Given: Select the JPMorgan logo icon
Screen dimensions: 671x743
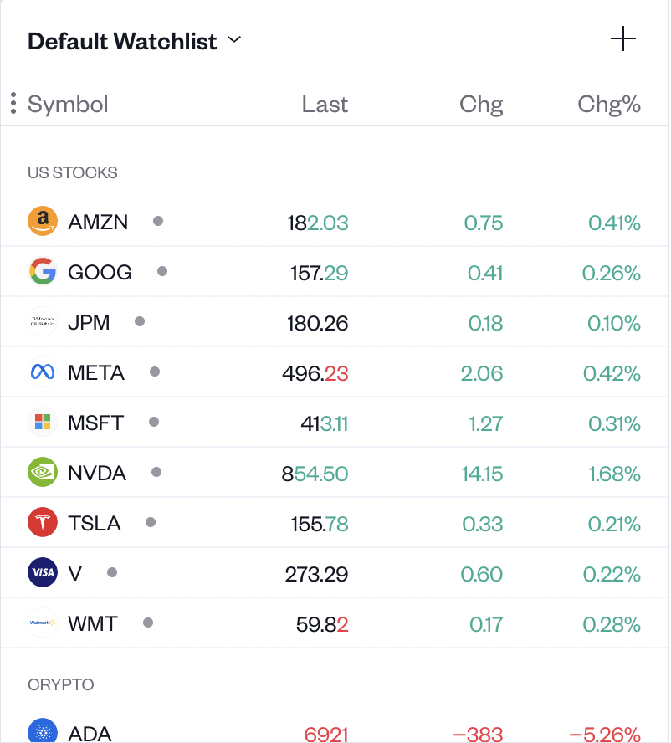Looking at the screenshot, I should 43,321.
